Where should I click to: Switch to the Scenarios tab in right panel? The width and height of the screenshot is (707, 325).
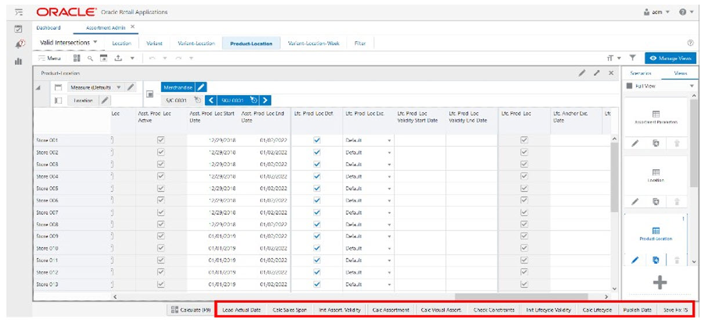[640, 74]
